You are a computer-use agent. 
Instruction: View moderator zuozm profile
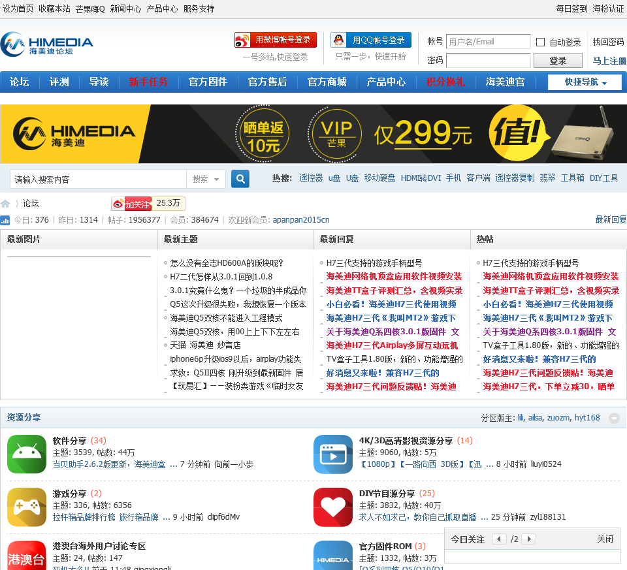(558, 418)
